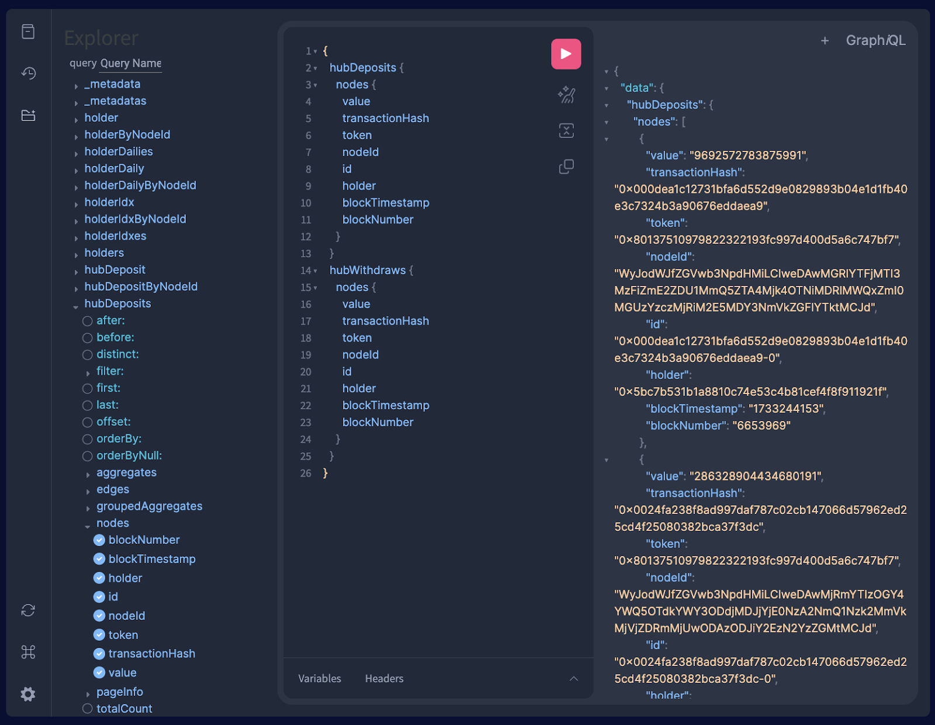Open the documentation explorer icon
The width and height of the screenshot is (935, 725).
[x=28, y=32]
